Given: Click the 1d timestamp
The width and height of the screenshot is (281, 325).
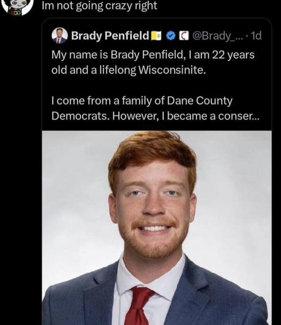Looking at the screenshot, I should [x=256, y=35].
